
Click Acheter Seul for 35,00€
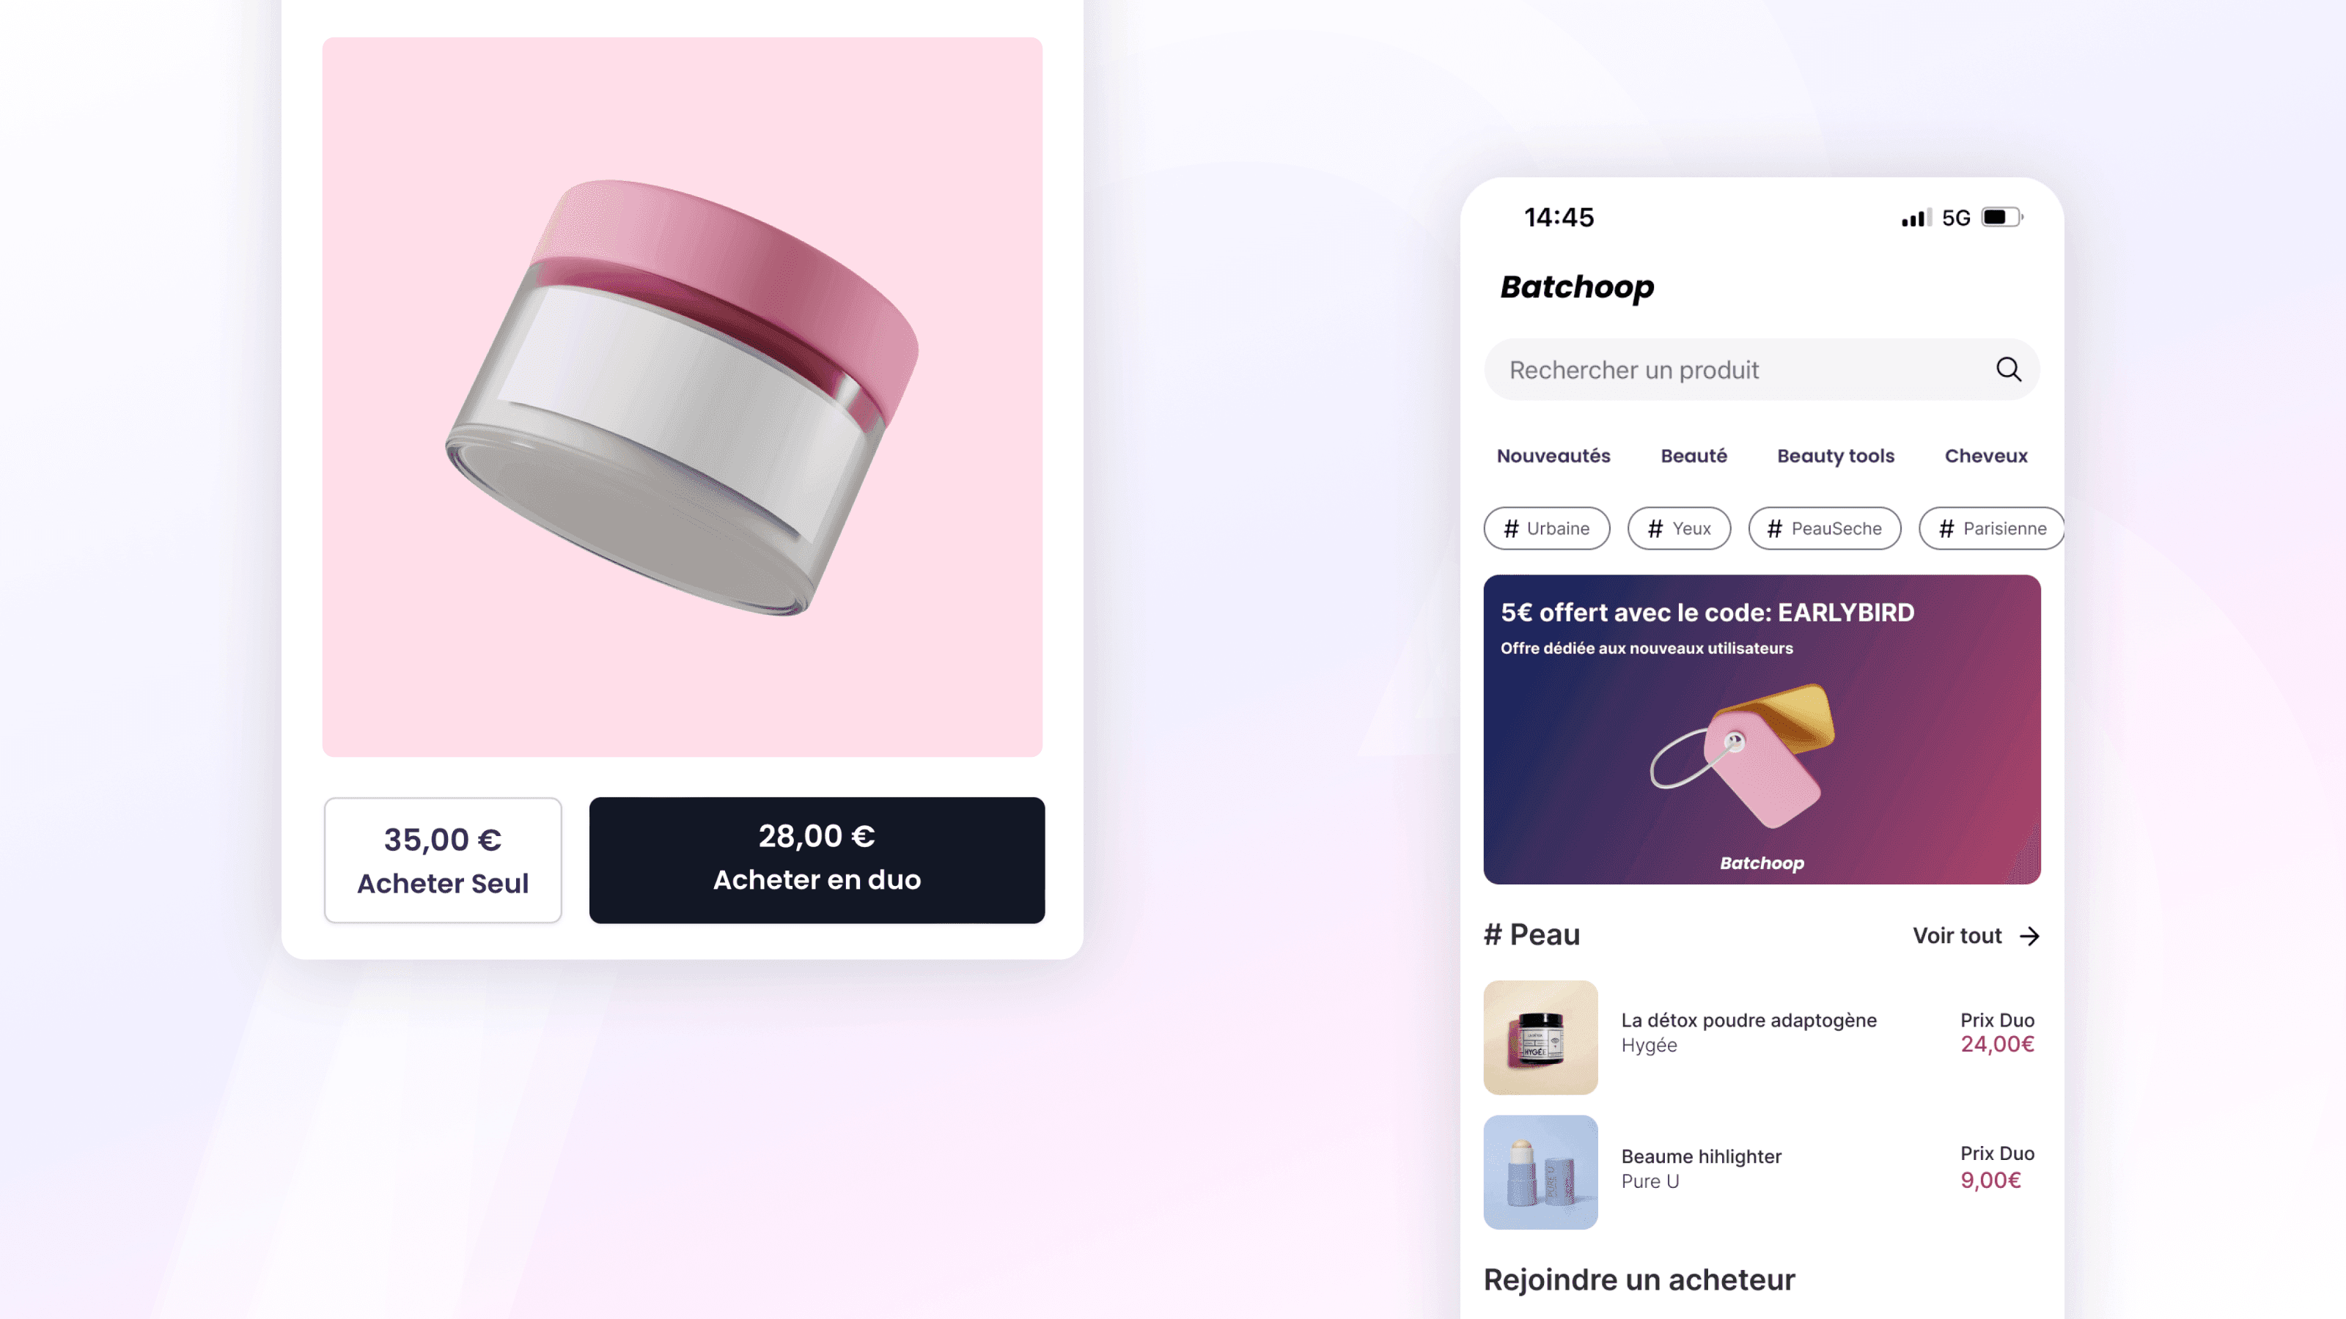click(443, 858)
